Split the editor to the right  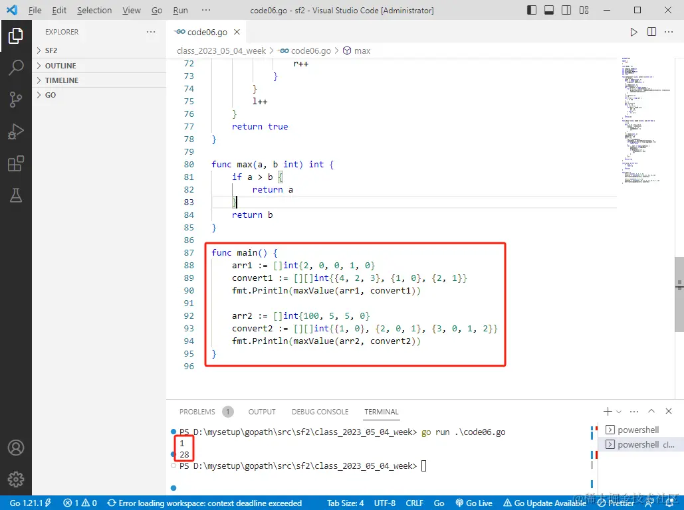click(651, 32)
